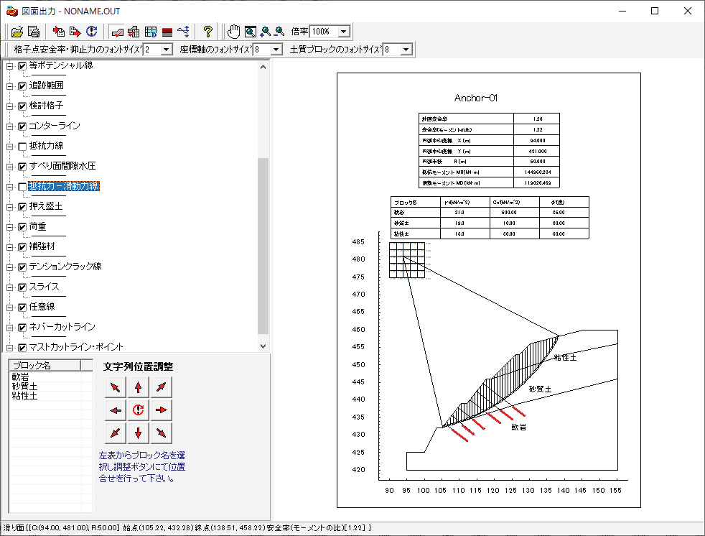The width and height of the screenshot is (705, 536).
Task: Open the 座標軸 font size dropdown
Action: pyautogui.click(x=277, y=50)
